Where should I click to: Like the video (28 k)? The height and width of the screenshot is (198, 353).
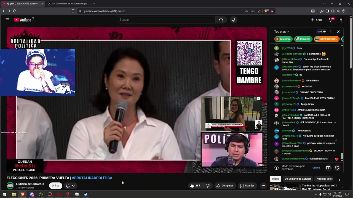point(195,186)
